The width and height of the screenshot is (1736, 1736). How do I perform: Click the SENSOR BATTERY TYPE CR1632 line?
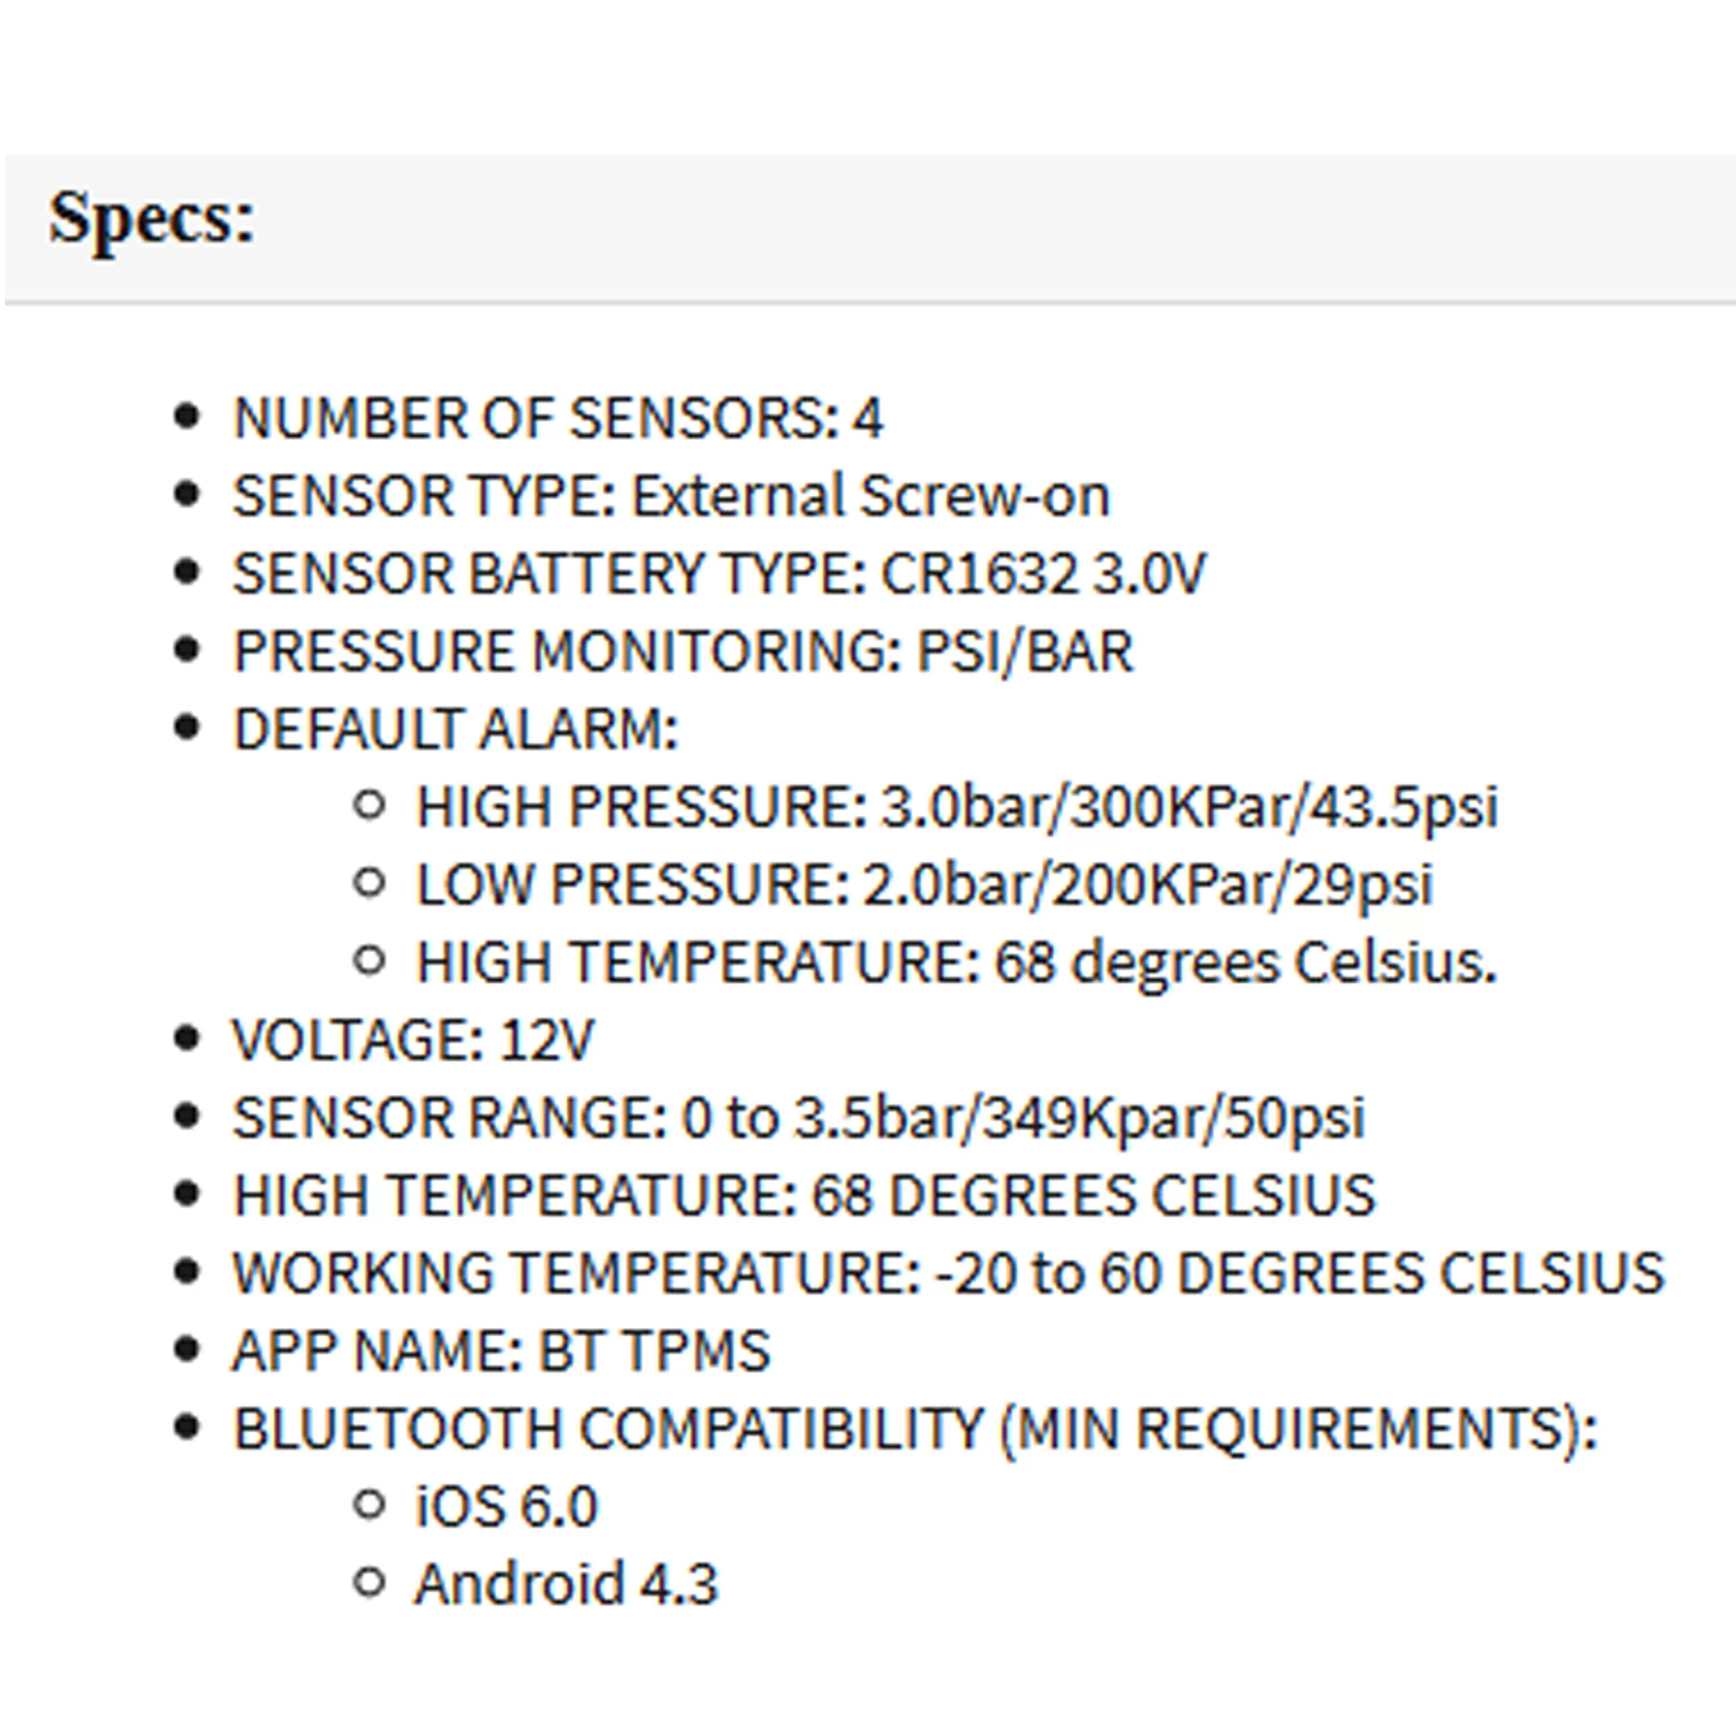coord(719,574)
